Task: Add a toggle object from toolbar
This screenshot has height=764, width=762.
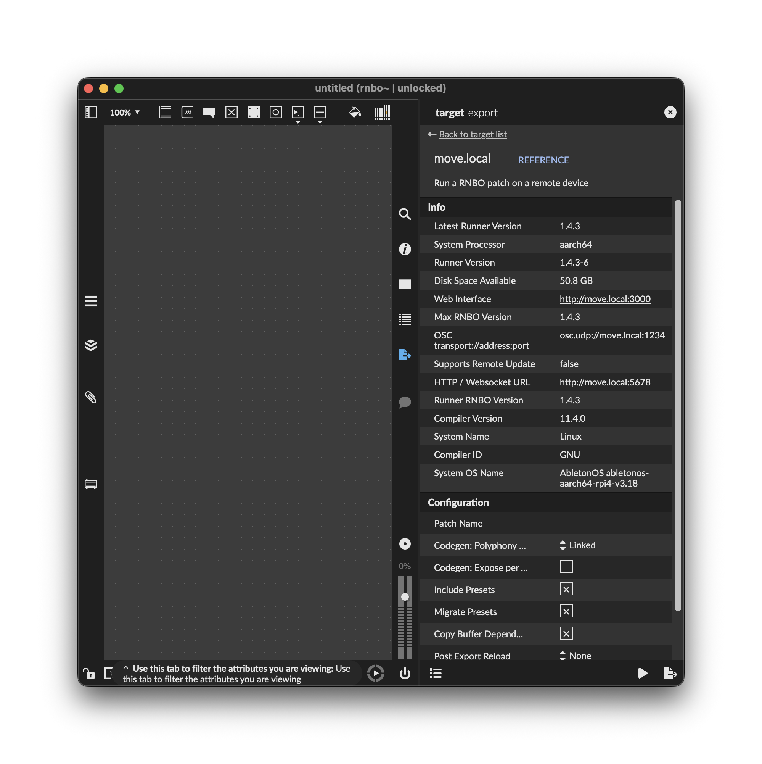Action: click(231, 113)
